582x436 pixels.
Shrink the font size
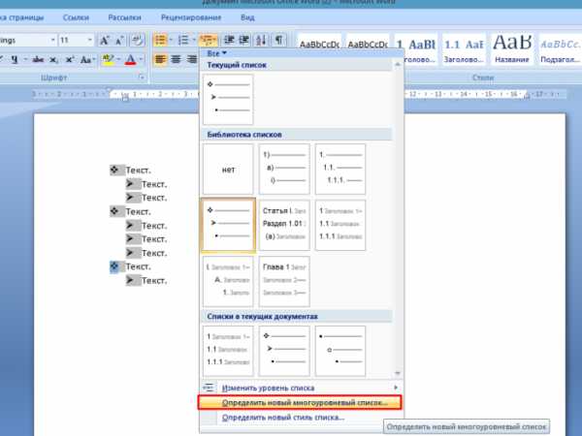(x=119, y=40)
